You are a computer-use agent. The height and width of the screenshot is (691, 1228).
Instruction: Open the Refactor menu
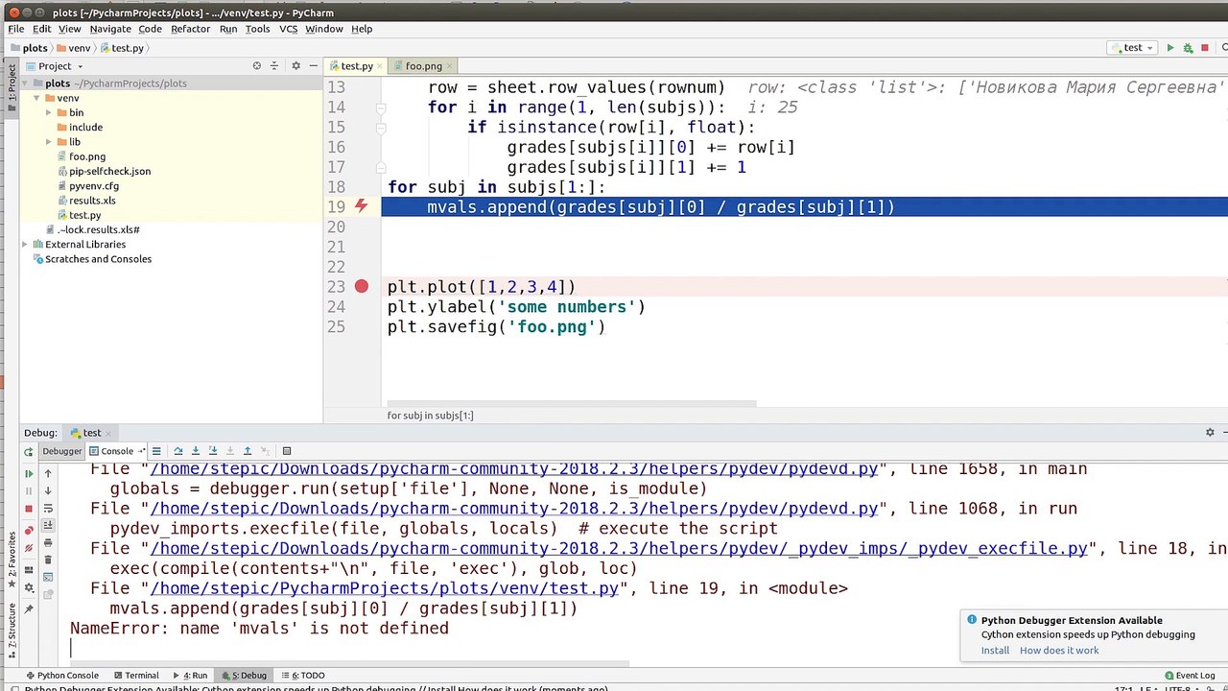(190, 29)
